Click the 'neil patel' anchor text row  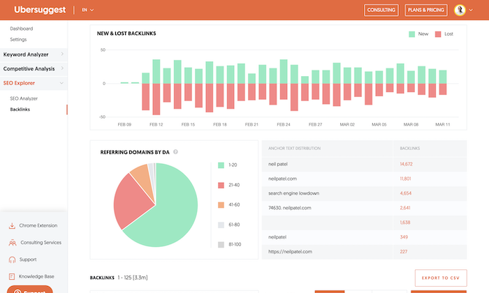click(364, 164)
